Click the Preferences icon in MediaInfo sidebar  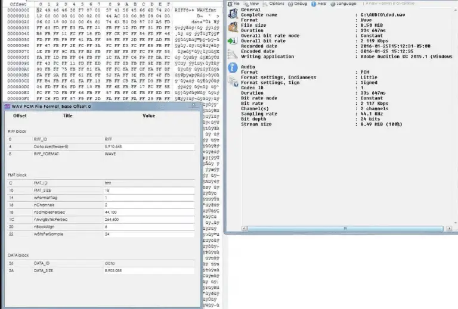[233, 82]
